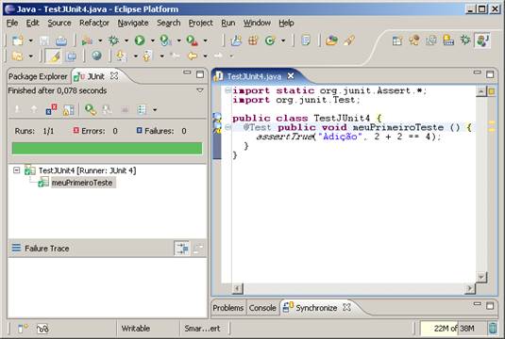Image resolution: width=505 pixels, height=339 pixels.
Task: Maximize the JUnit view panel
Action: [x=200, y=74]
